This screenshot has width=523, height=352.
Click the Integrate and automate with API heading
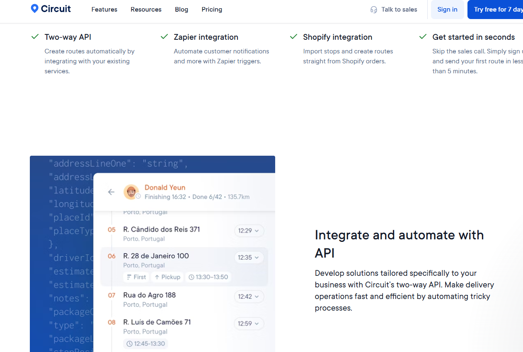pyautogui.click(x=400, y=244)
